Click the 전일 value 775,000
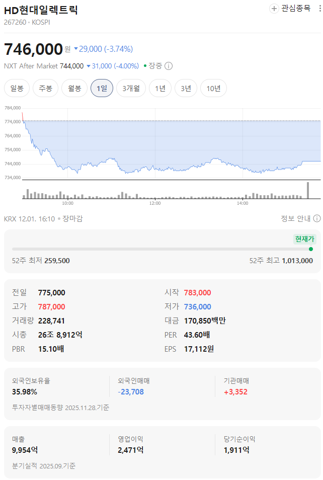The image size is (323, 480). 51,292
